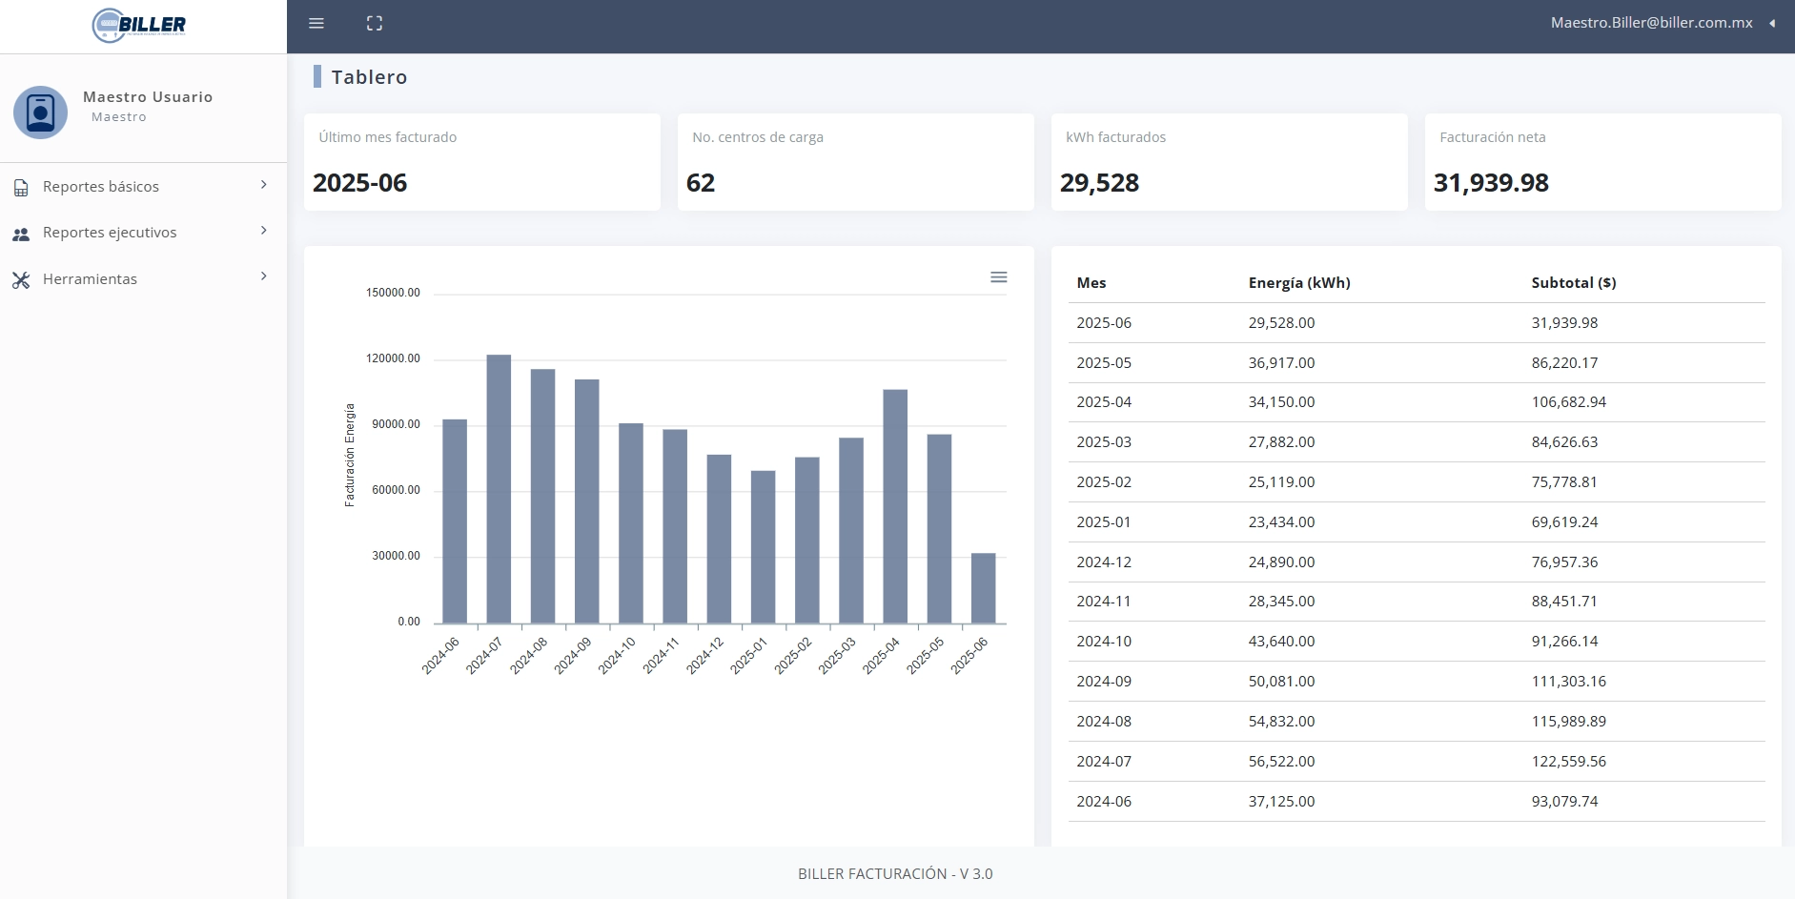Expand Herramientas chevron
The image size is (1795, 899).
(264, 276)
